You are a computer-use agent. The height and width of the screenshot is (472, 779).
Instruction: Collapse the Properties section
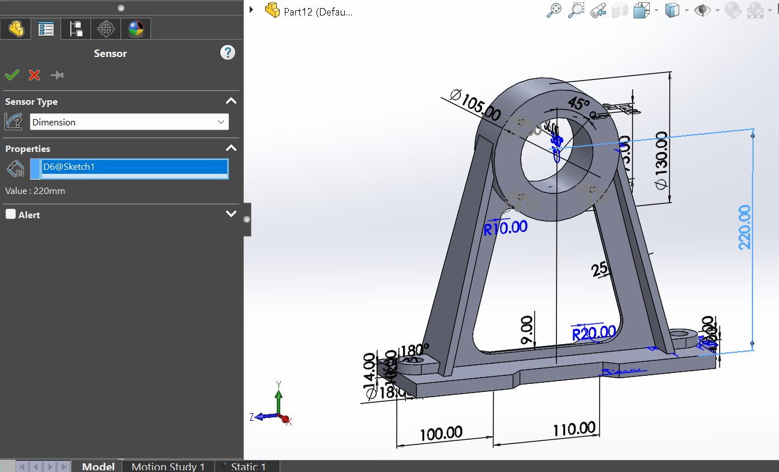coord(231,149)
